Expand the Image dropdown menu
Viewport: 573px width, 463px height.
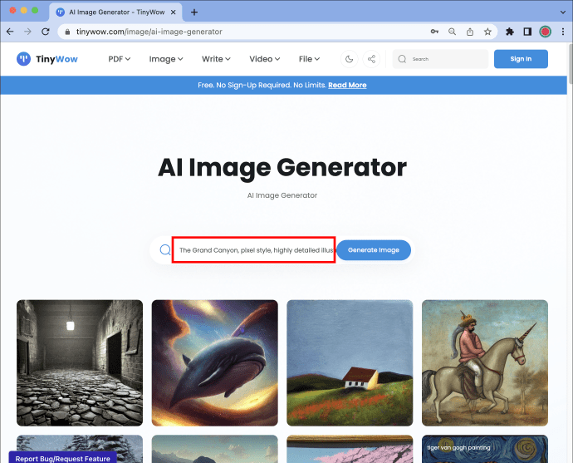(x=166, y=59)
